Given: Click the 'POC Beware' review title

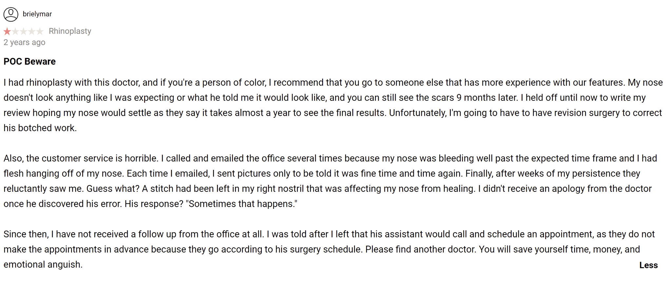Looking at the screenshot, I should coord(29,61).
